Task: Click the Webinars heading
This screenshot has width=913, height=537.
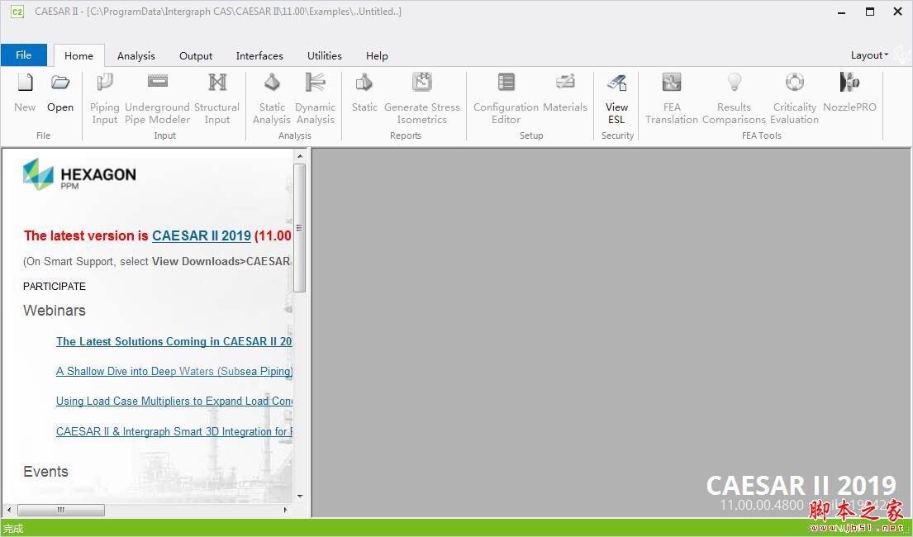Action: tap(55, 311)
